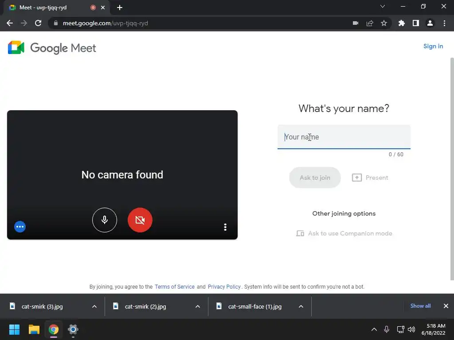Close the Meet tab
The width and height of the screenshot is (454, 340).
pos(103,8)
